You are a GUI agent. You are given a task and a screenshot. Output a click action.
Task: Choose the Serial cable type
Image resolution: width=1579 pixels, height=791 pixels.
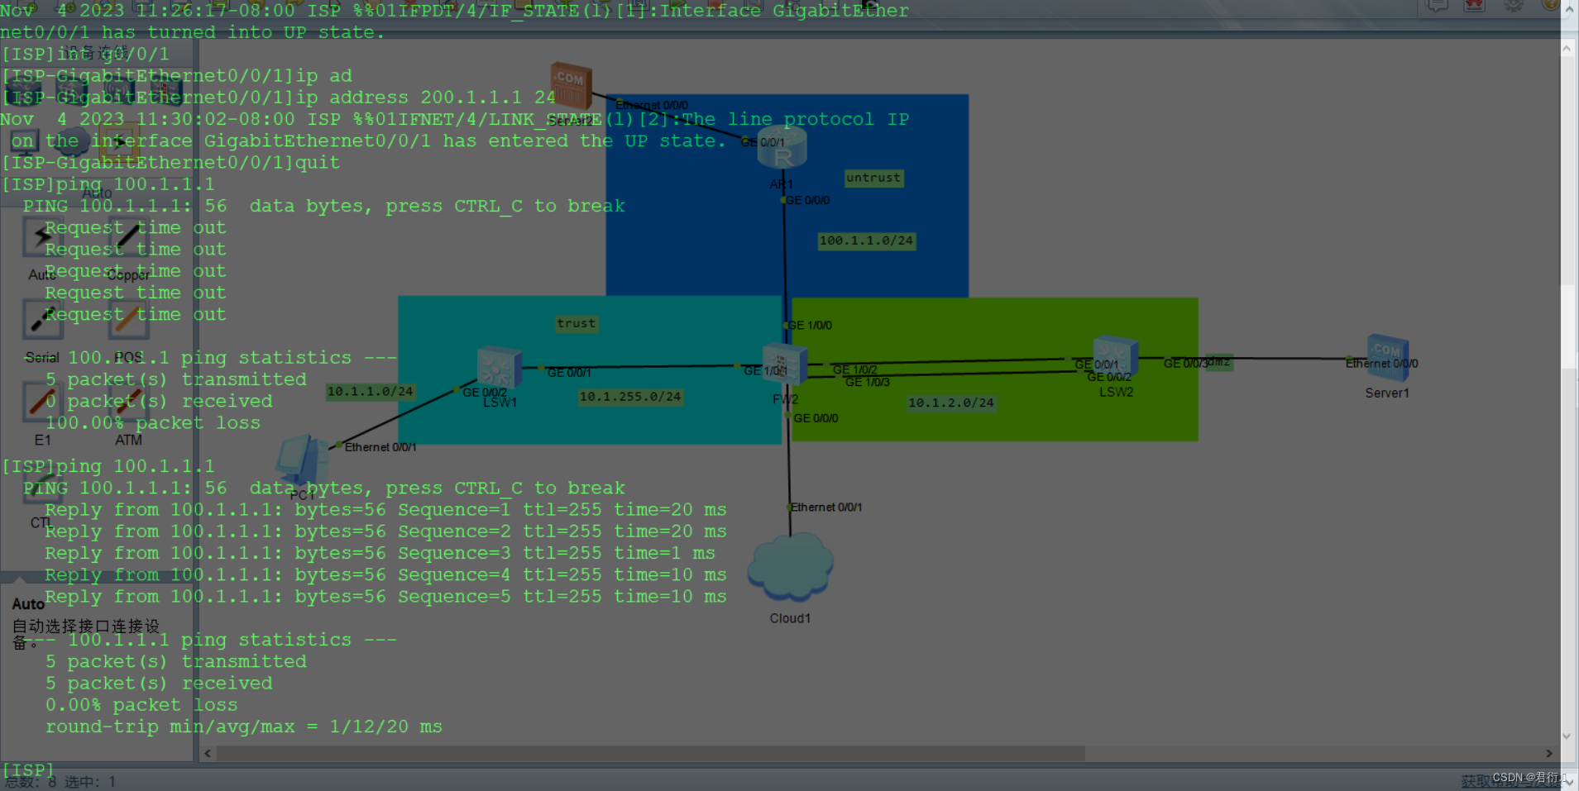tap(42, 320)
